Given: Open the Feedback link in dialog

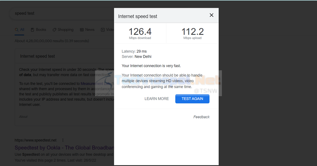Looking at the screenshot, I should pyautogui.click(x=202, y=117).
